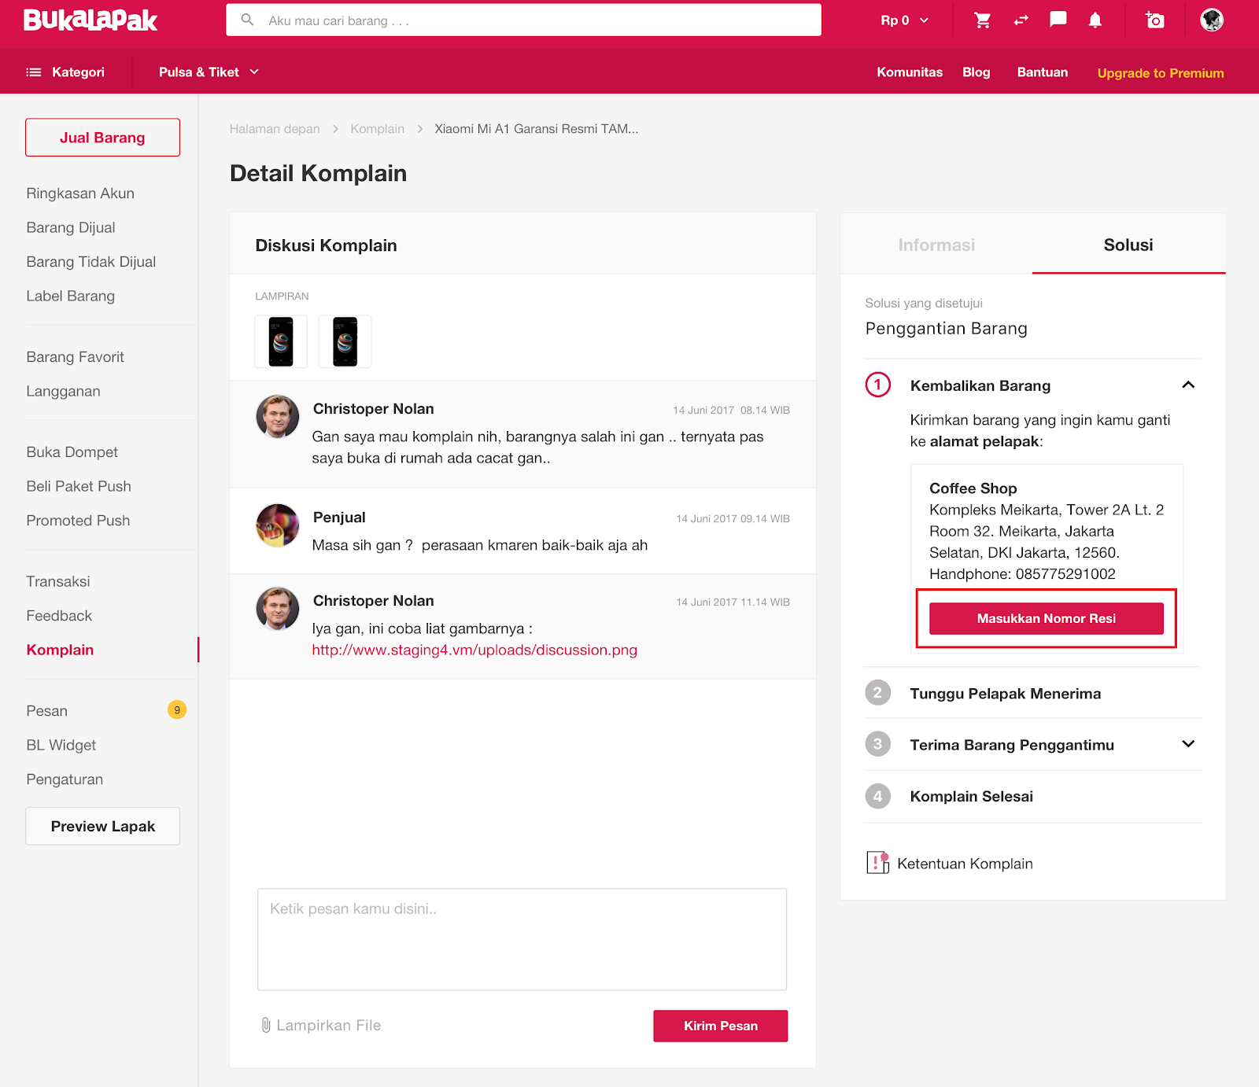Open Feedback in sidebar
Image resolution: width=1259 pixels, height=1087 pixels.
pyautogui.click(x=59, y=616)
